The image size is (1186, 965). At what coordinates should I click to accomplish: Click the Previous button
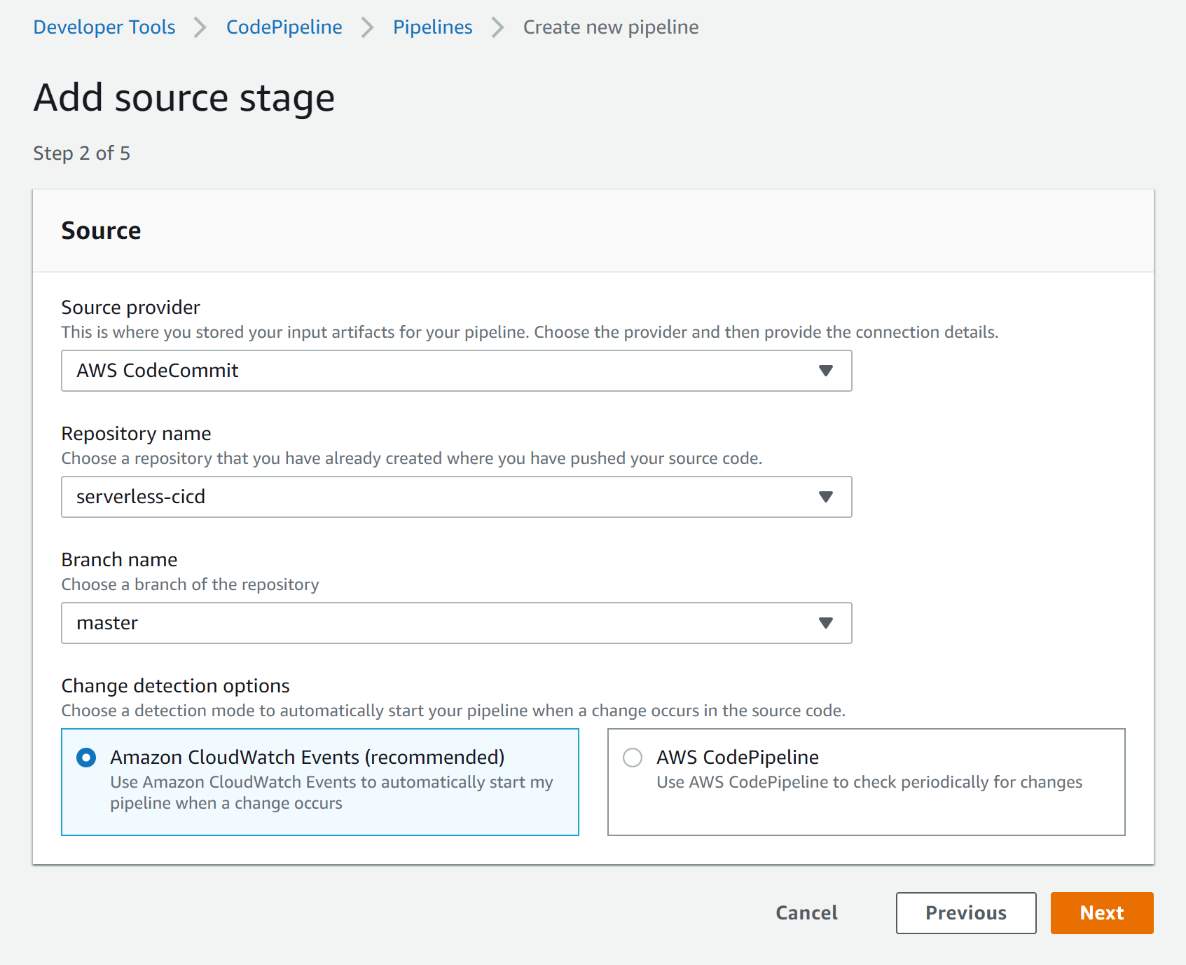965,913
